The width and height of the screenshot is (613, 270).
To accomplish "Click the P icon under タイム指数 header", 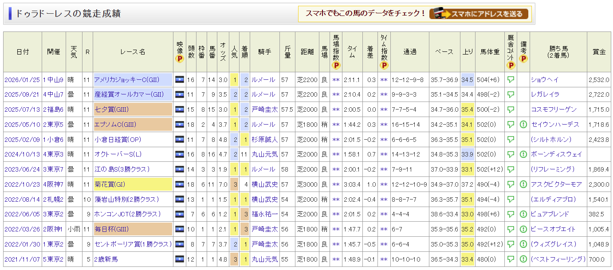I will pos(384,66).
